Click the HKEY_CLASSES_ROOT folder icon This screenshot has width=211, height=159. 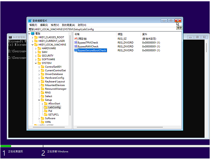(x=36, y=37)
